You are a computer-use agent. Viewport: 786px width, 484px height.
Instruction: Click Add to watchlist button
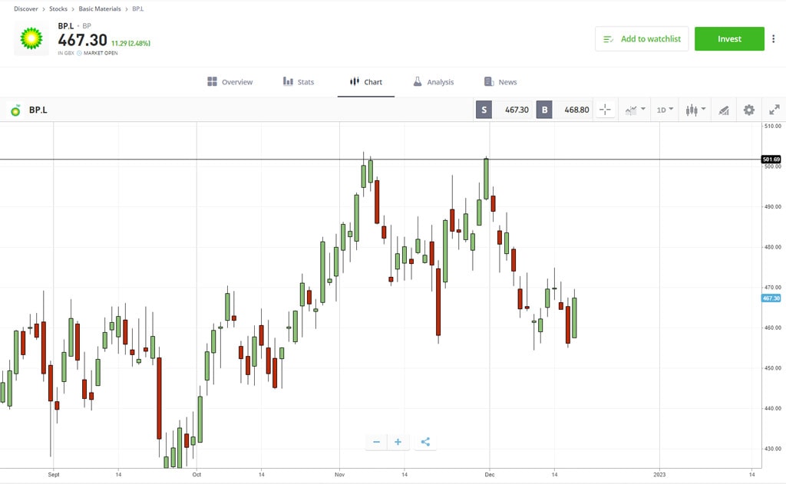[642, 38]
